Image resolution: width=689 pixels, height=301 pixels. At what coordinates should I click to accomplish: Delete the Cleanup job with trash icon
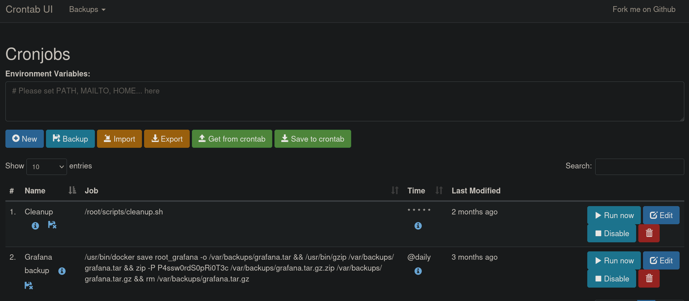pyautogui.click(x=649, y=233)
